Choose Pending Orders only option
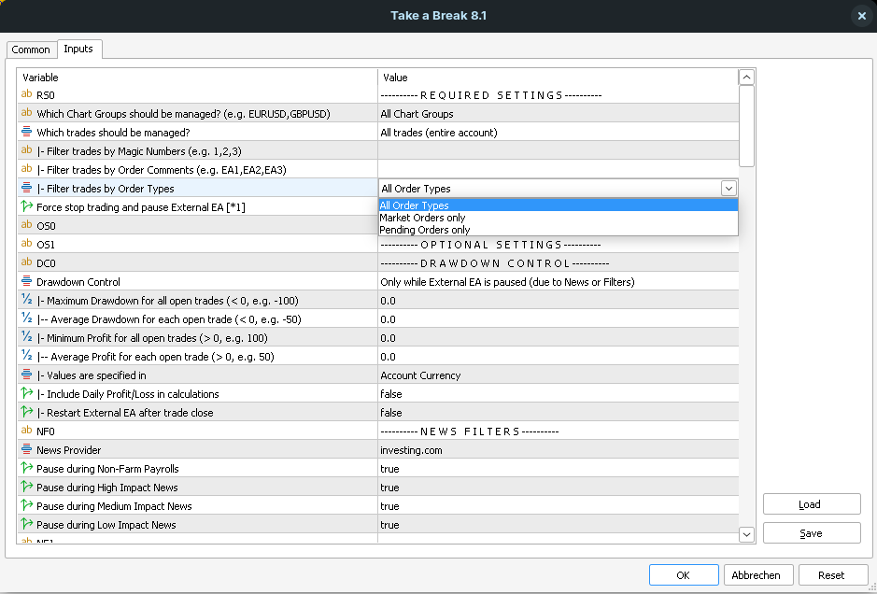 [x=425, y=230]
